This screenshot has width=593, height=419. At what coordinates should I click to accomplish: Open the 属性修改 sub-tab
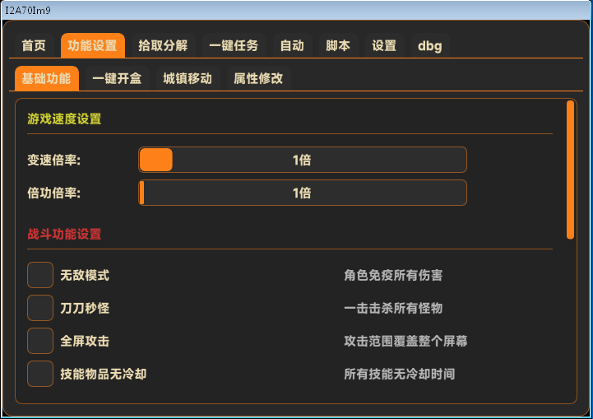click(258, 78)
